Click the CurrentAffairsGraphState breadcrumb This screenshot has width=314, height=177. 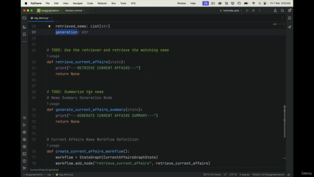click(44, 170)
